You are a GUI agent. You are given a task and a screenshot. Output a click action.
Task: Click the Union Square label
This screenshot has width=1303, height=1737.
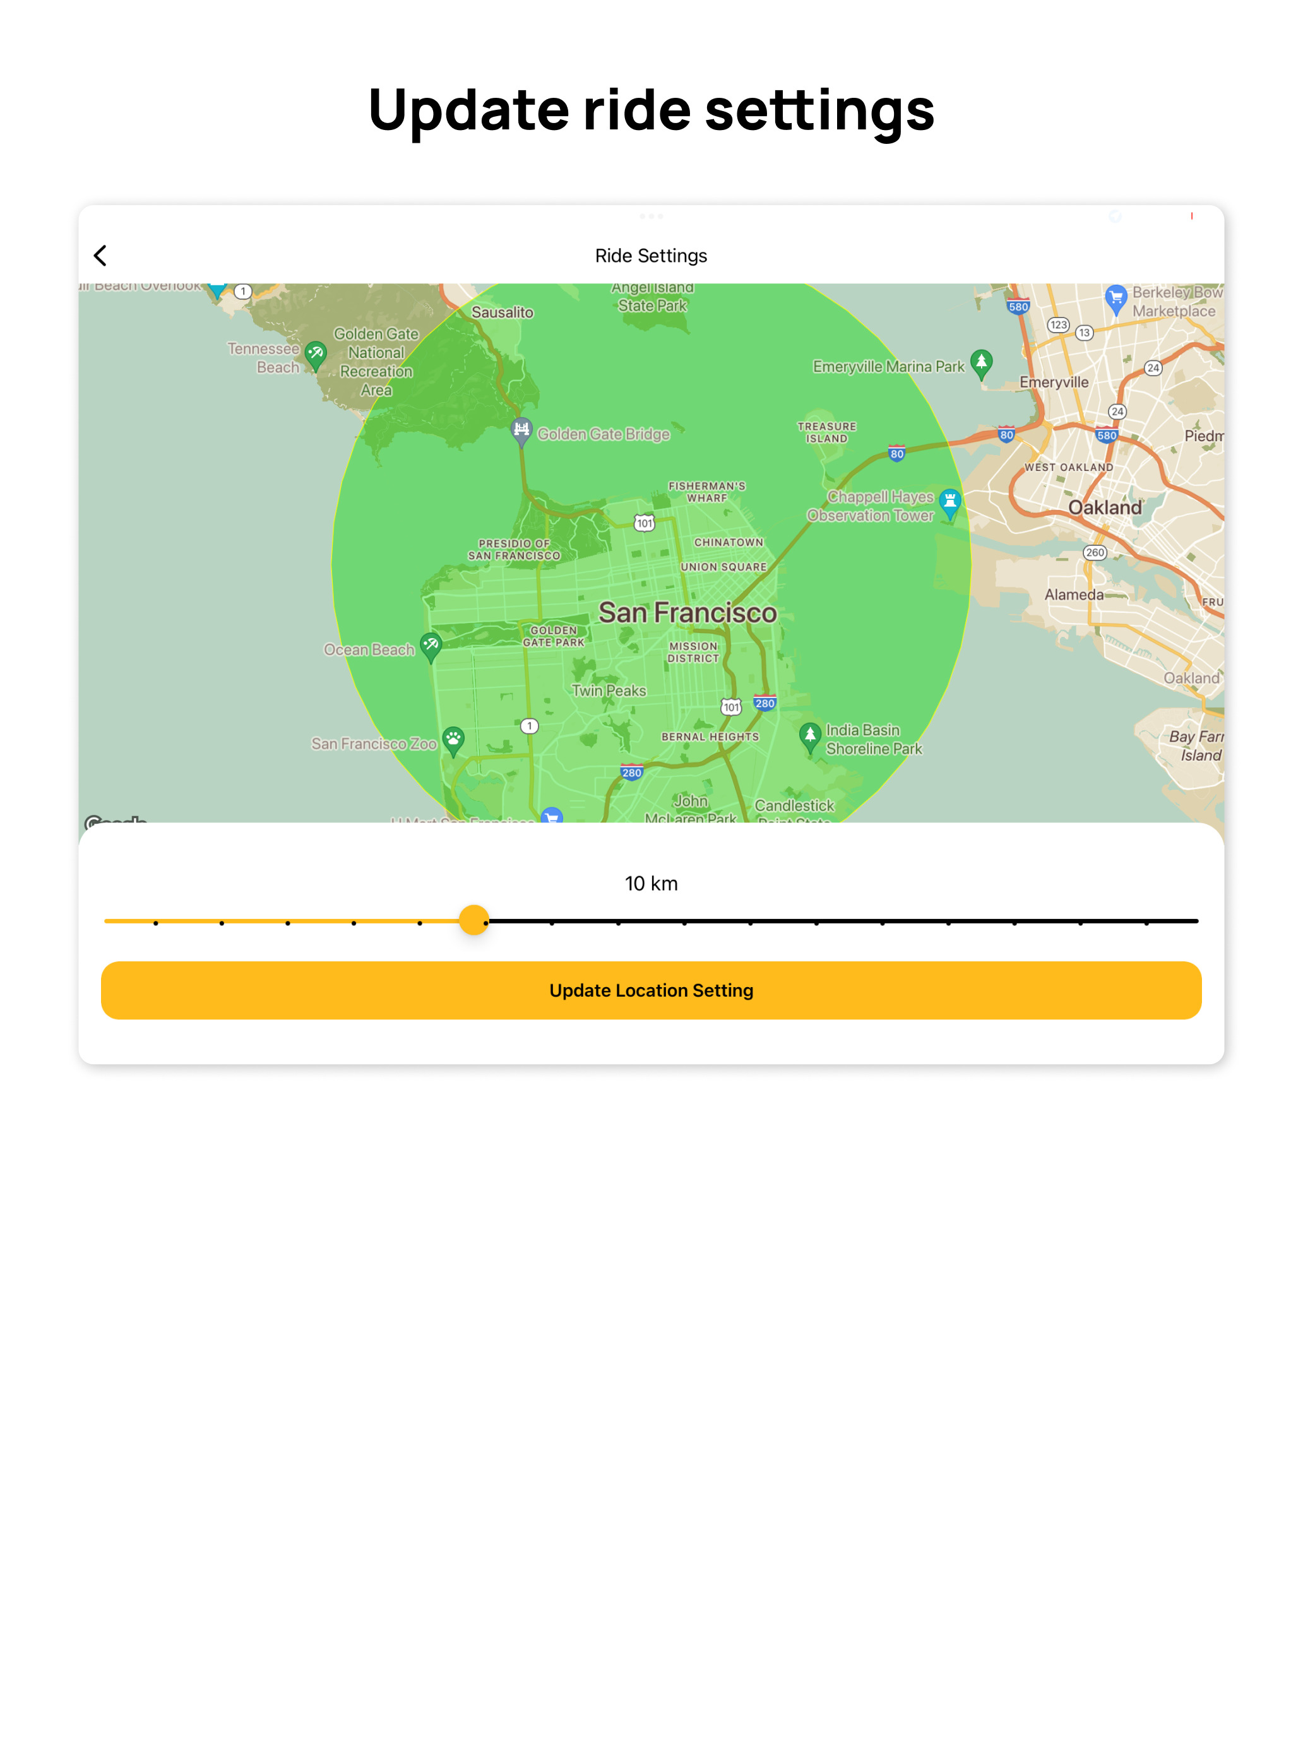pos(723,567)
